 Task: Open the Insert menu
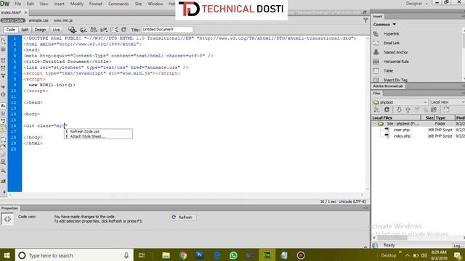[x=59, y=4]
